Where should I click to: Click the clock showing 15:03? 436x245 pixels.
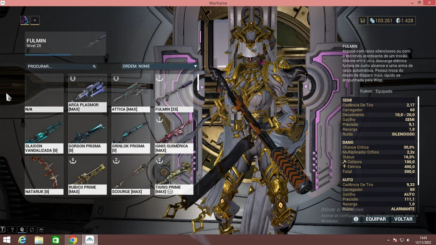(x=423, y=238)
